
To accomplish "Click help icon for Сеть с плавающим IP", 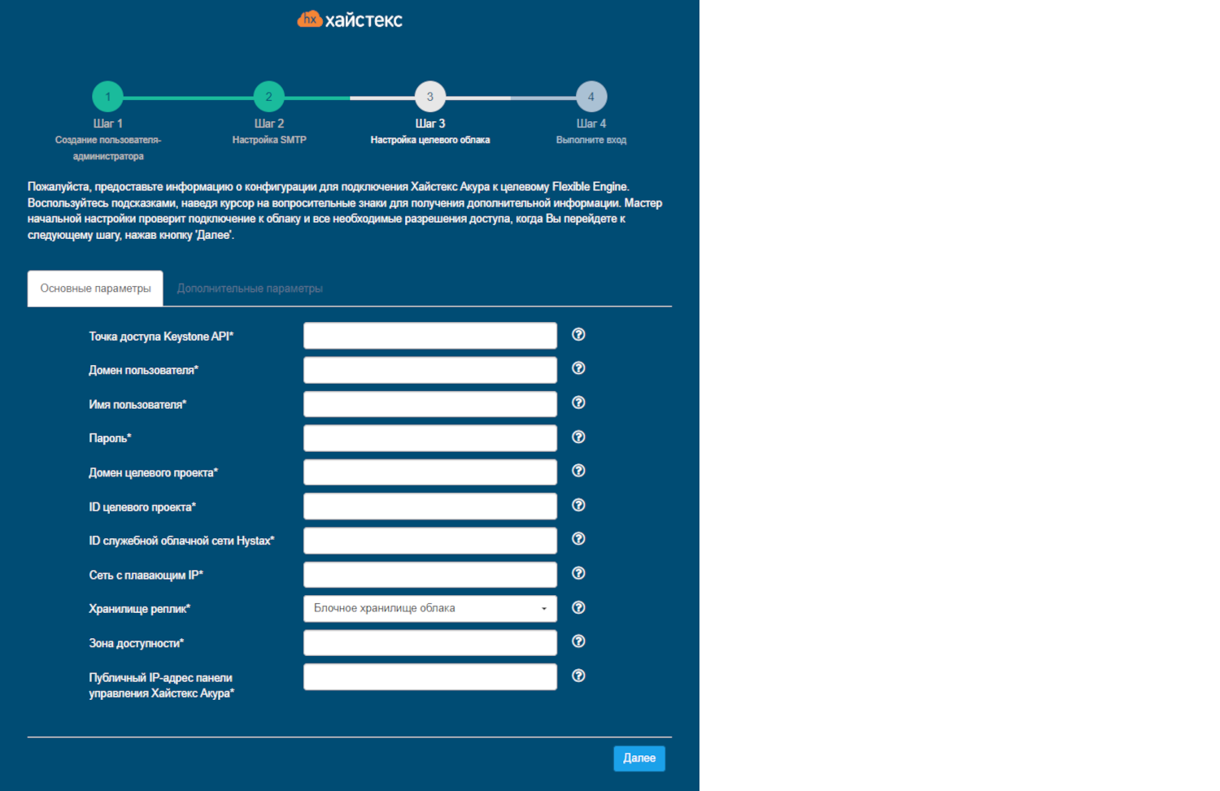I will tap(578, 573).
